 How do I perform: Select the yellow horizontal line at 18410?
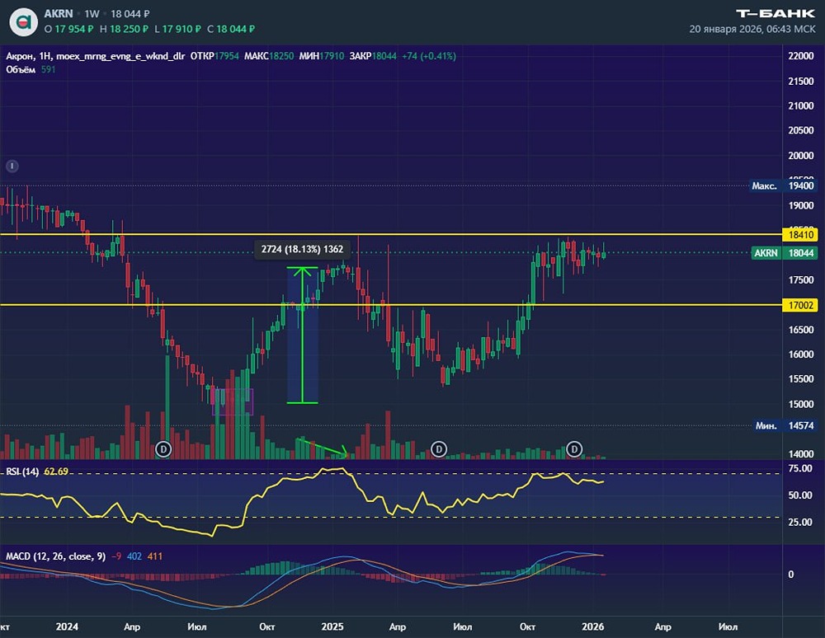pyautogui.click(x=391, y=234)
